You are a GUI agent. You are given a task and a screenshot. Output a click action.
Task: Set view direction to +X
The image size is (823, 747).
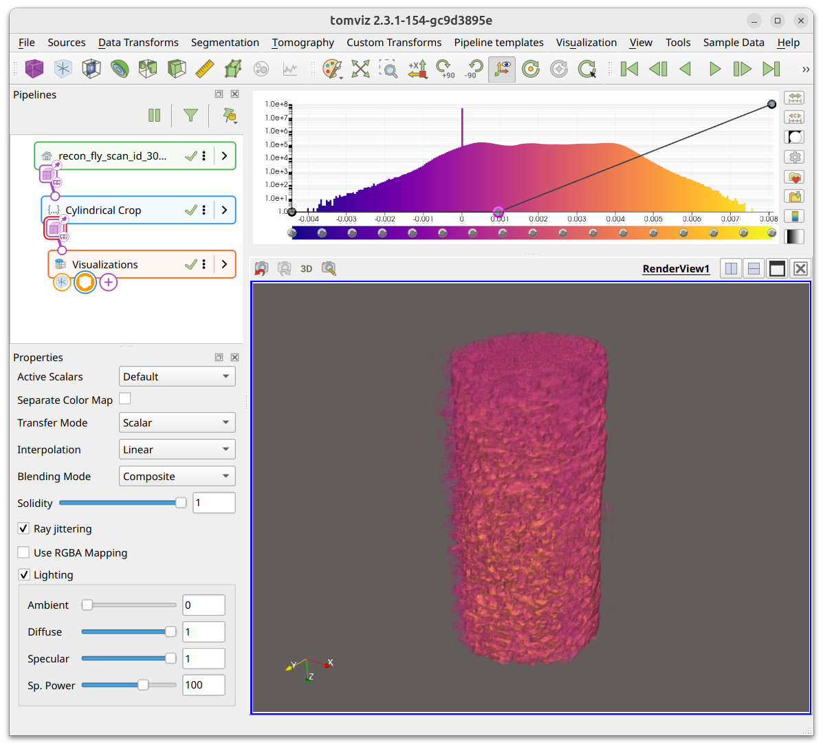point(418,69)
